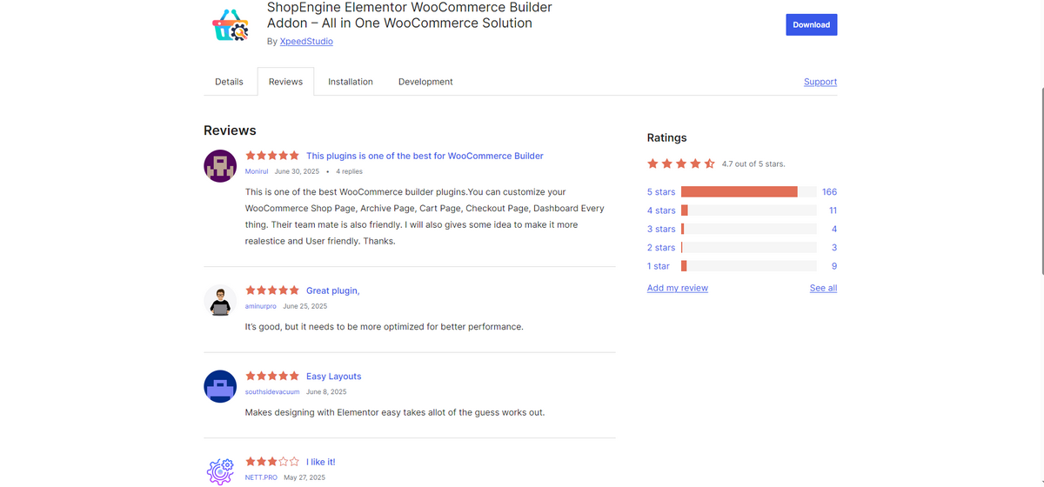Click 'See all' ratings link
This screenshot has height=487, width=1044.
(823, 288)
